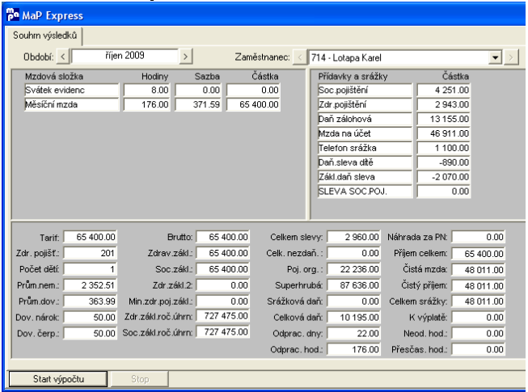This screenshot has width=528, height=392.
Task: Click the Měsíční mzda amount 65 400.00
Action: coord(253,104)
